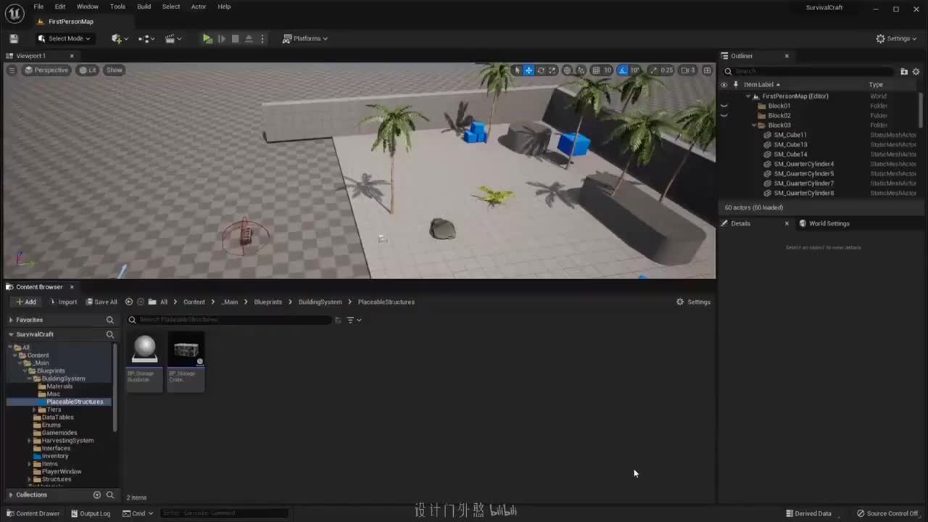Screen dimensions: 928x522
Task: Choose the Select objects tool in viewport
Action: point(517,70)
